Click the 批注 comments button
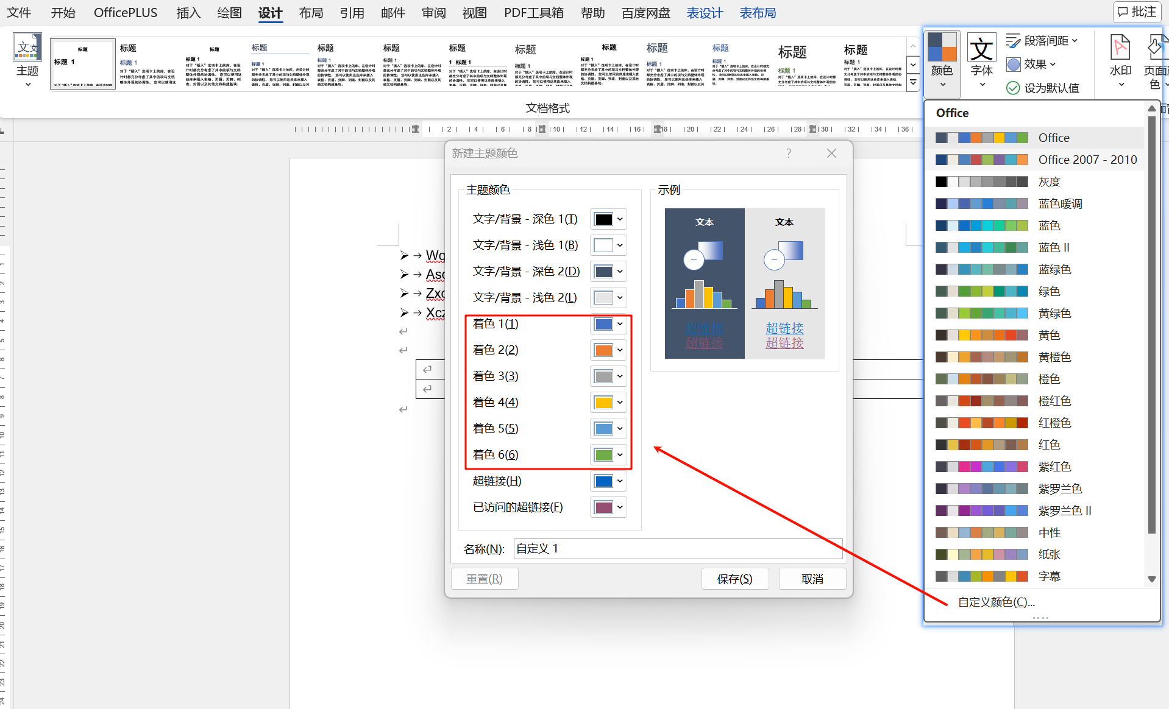The height and width of the screenshot is (709, 1169). click(1137, 12)
